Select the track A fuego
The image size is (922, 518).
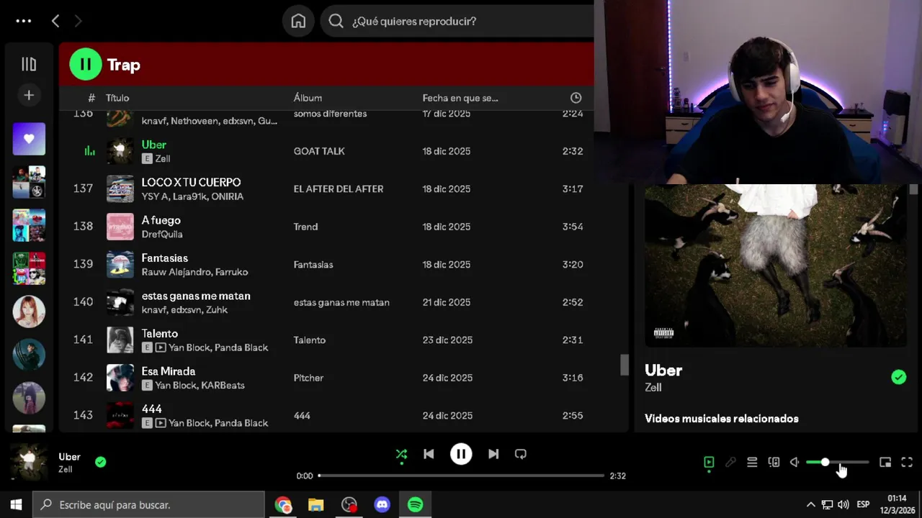pyautogui.click(x=161, y=220)
